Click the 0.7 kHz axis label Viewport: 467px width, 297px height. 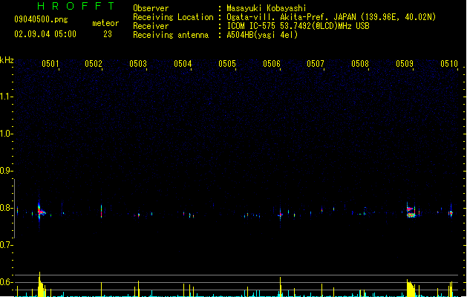5,245
